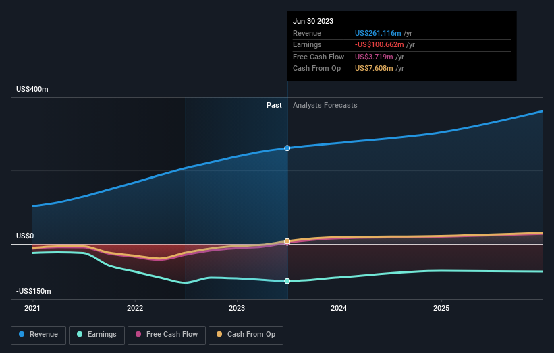Select the 2025 x-axis label
The height and width of the screenshot is (353, 554).
coord(441,309)
